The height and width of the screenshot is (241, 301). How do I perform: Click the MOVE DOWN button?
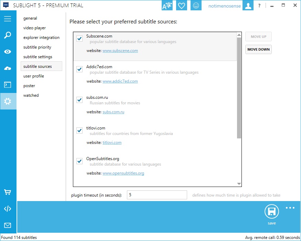258,49
